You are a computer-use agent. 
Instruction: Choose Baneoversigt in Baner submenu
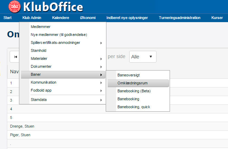[x=138, y=75]
